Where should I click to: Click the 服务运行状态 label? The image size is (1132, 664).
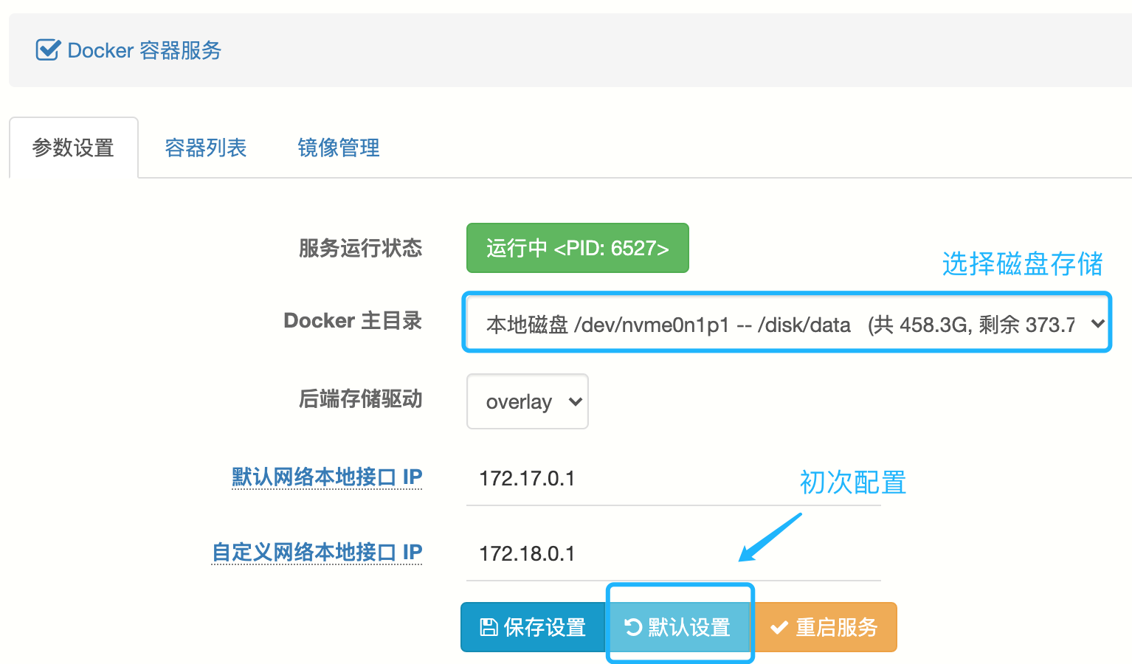[360, 248]
